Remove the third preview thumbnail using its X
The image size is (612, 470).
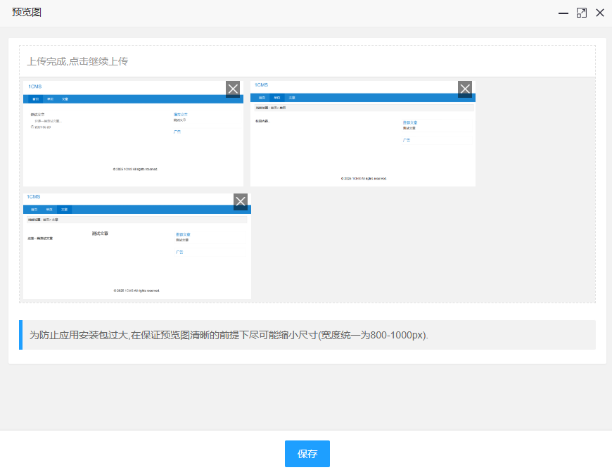tap(241, 201)
